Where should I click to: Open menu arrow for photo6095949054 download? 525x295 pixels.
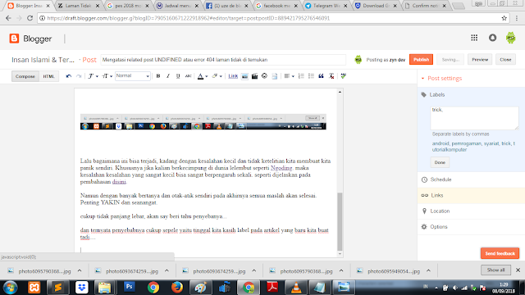pos(428,270)
